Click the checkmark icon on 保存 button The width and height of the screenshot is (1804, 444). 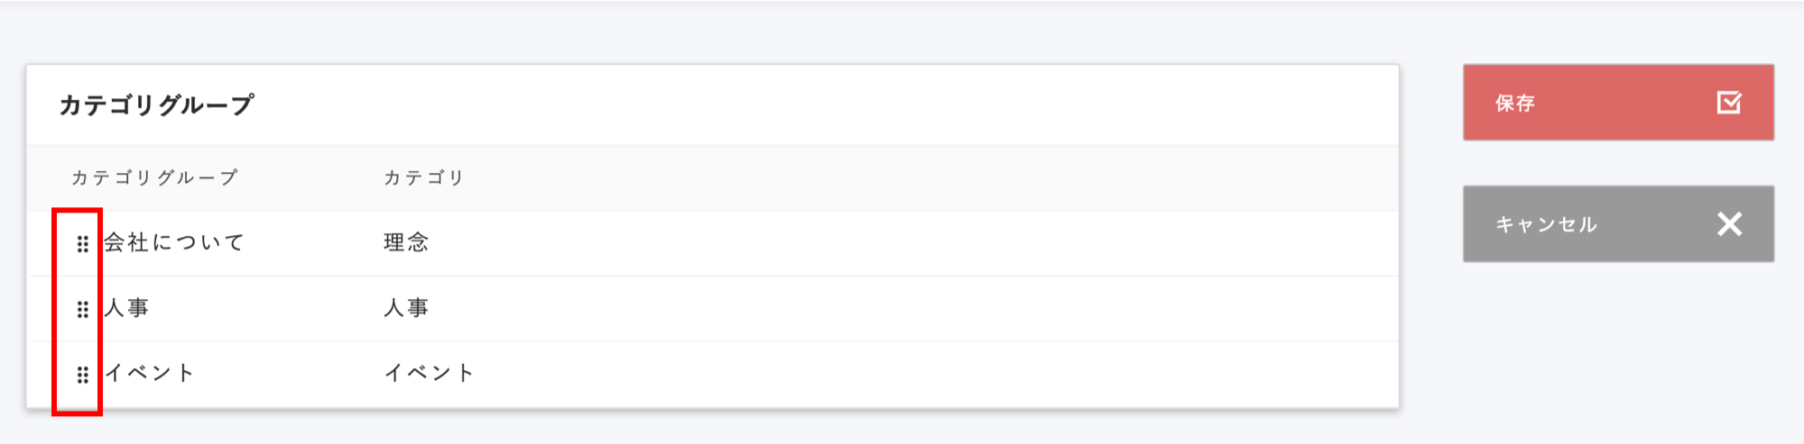[1729, 103]
